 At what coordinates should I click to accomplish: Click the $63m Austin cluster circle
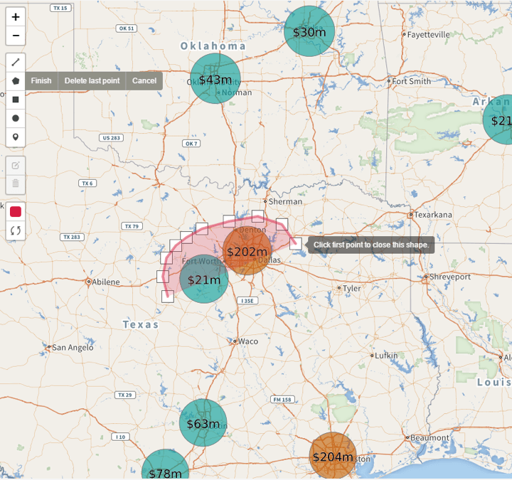(x=203, y=423)
